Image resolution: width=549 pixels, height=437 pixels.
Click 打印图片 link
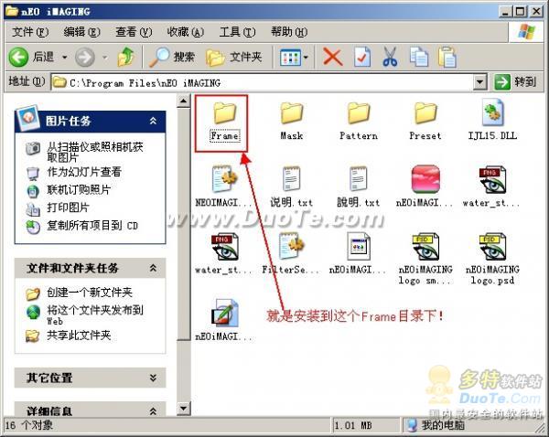click(68, 208)
